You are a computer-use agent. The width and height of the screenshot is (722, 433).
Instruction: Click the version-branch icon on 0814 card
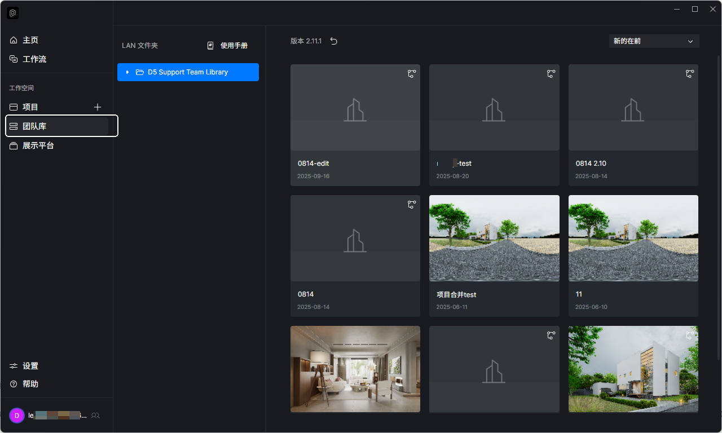[412, 205]
